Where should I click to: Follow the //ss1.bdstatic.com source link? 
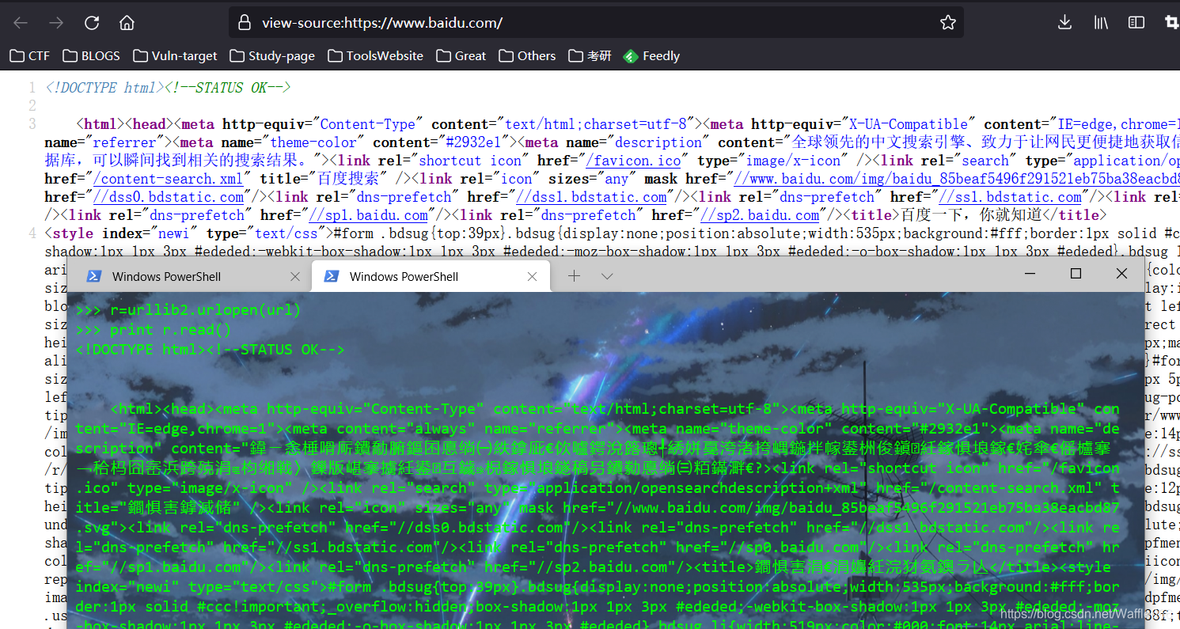point(1010,197)
